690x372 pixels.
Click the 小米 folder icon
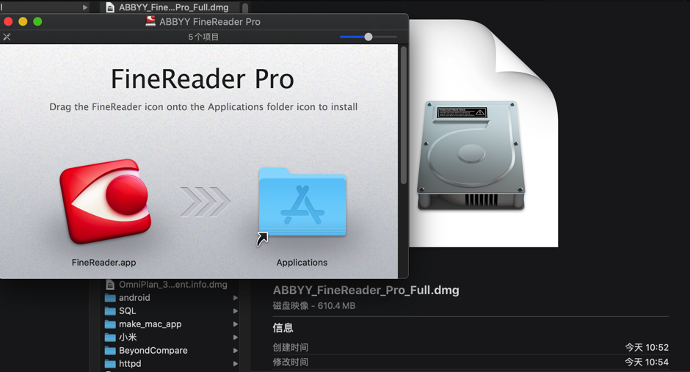pos(110,338)
